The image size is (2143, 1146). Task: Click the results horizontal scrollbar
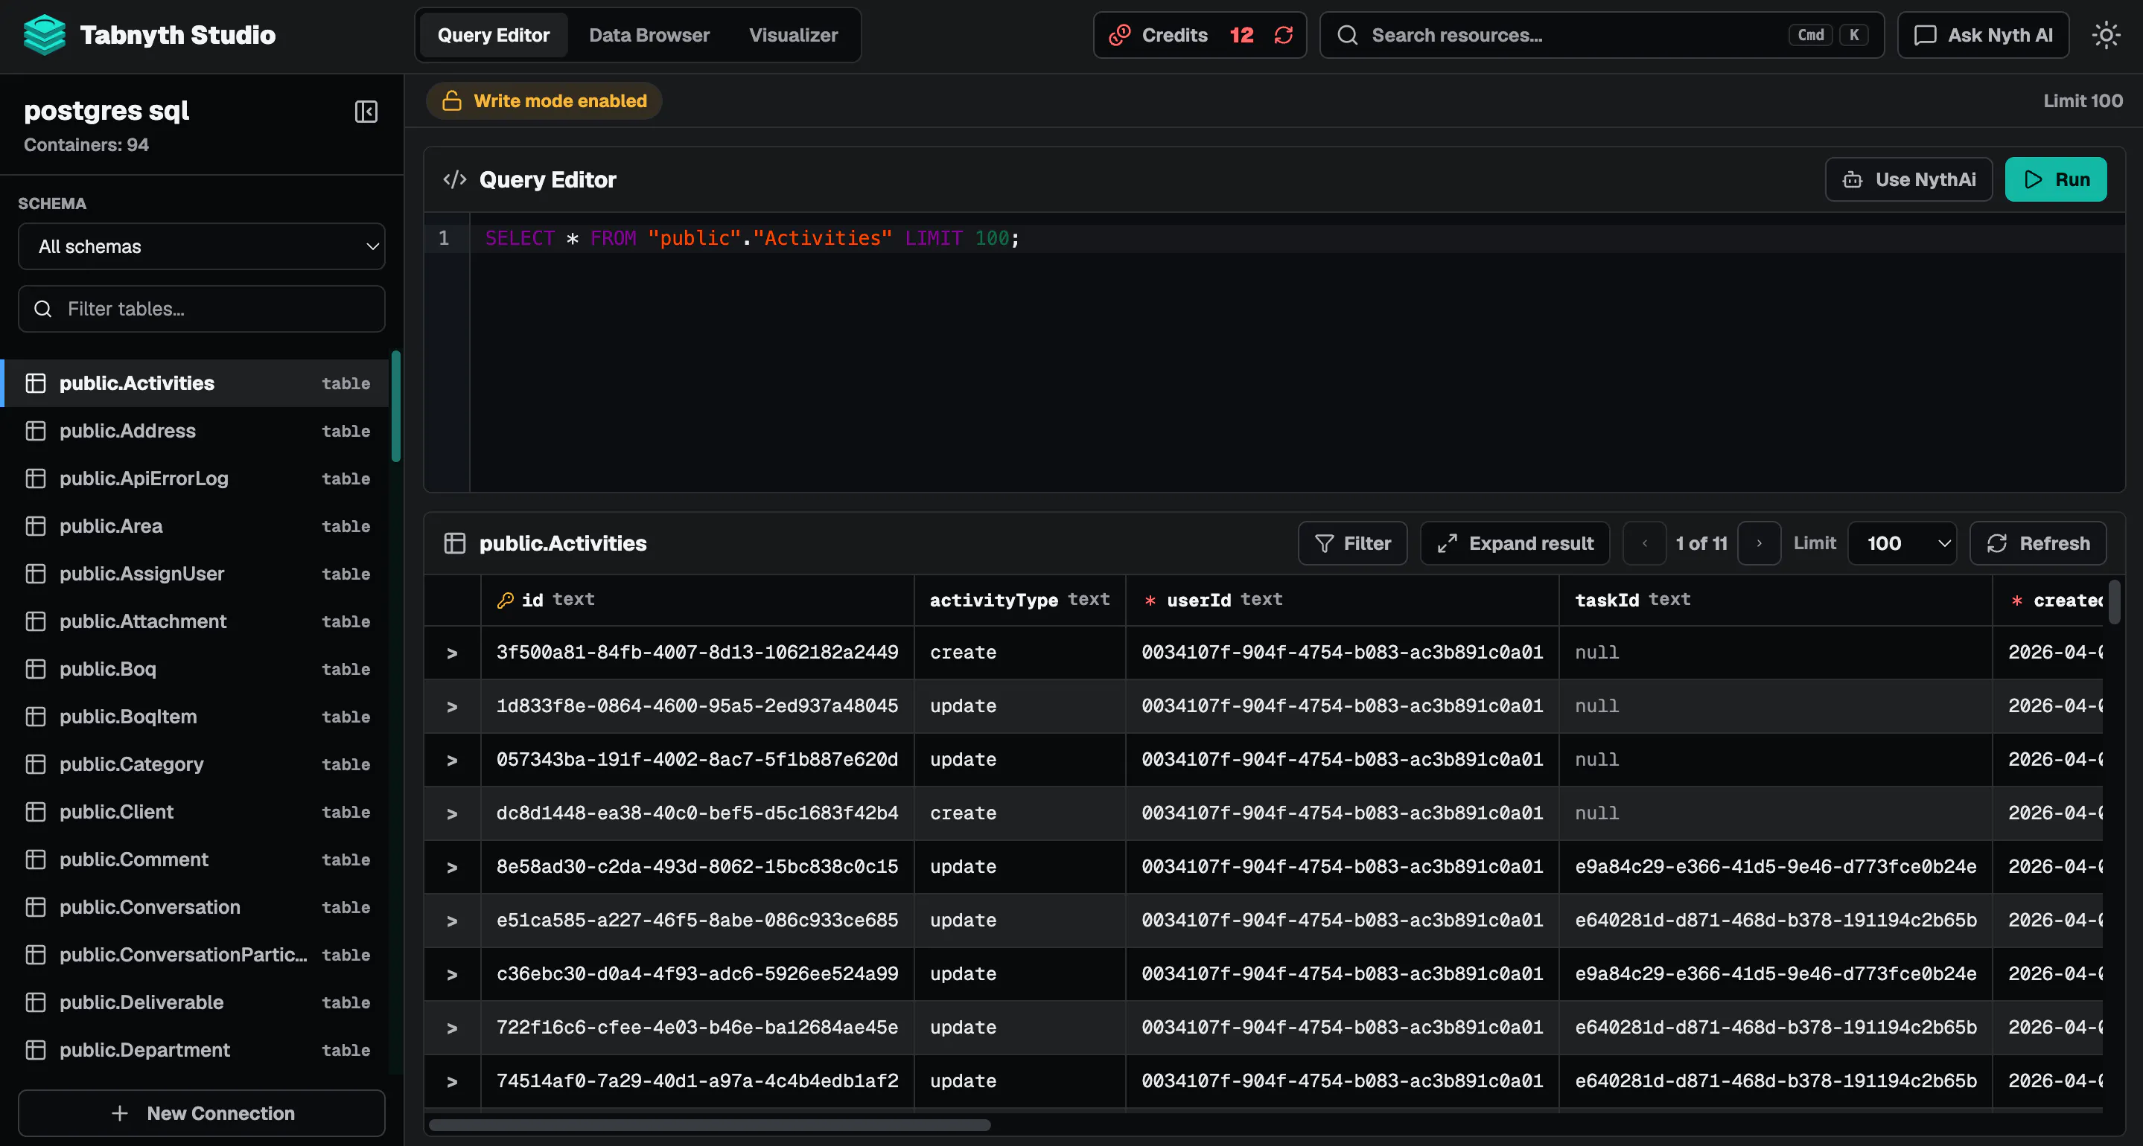pos(710,1125)
